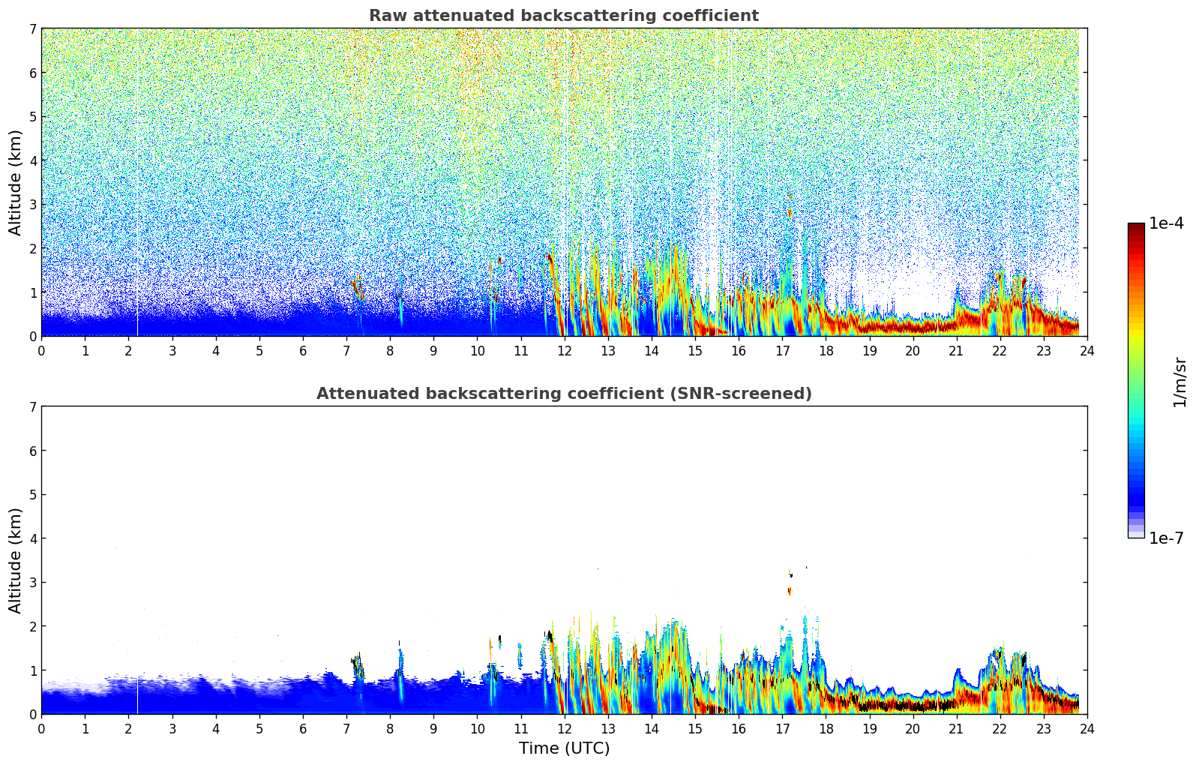Screen dimensions: 1196x765
Task: Click inside the SNR-screened backscatter plot image
Action: [x=564, y=560]
